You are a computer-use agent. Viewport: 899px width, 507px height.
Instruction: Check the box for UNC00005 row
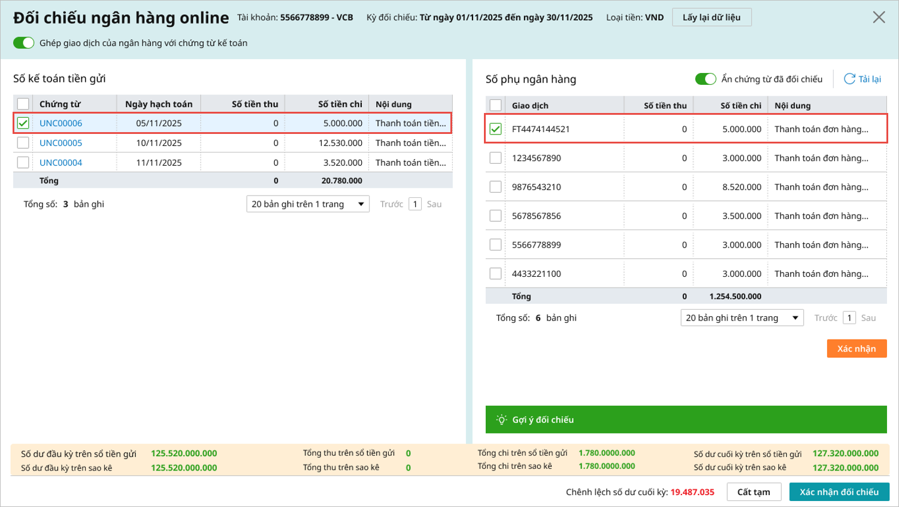click(23, 143)
